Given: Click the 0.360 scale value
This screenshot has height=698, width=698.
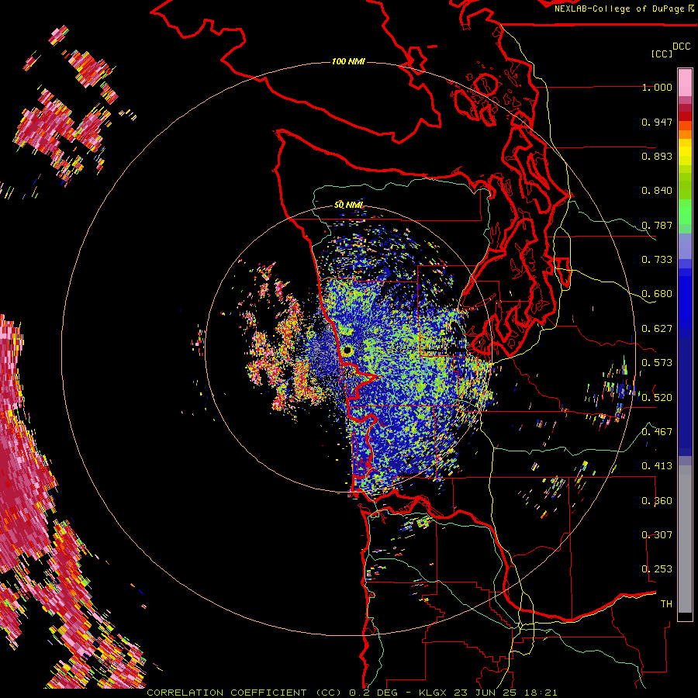Looking at the screenshot, I should click(657, 500).
